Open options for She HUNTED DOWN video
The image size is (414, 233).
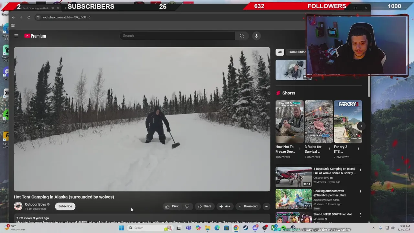(x=361, y=215)
